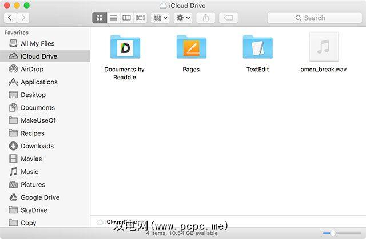Open Documents in the sidebar
Image resolution: width=366 pixels, height=239 pixels.
pos(45,107)
